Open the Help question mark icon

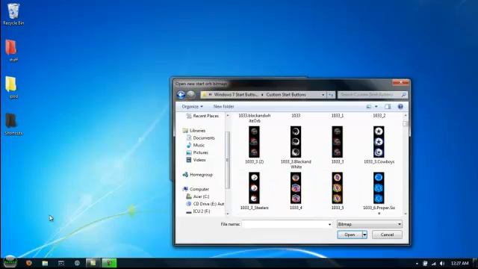400,106
